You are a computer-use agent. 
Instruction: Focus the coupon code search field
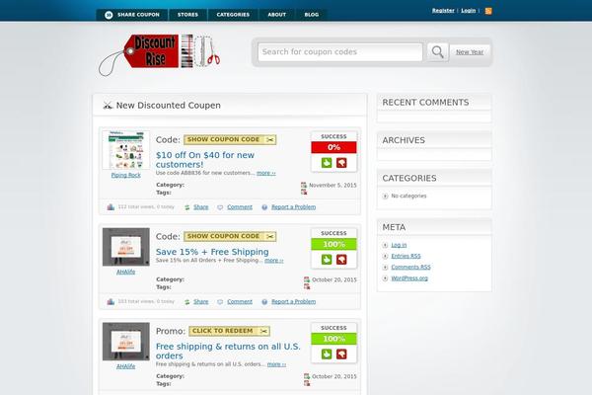tap(340, 51)
